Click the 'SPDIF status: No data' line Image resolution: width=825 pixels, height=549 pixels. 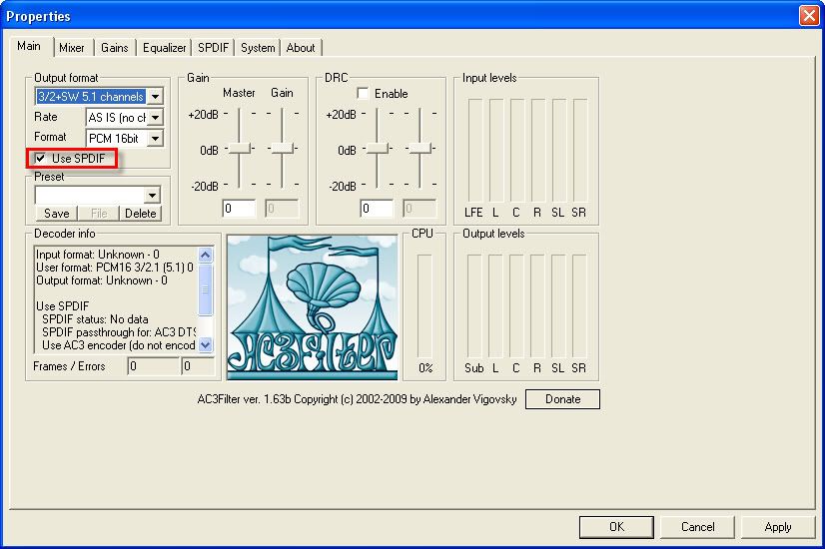[95, 319]
